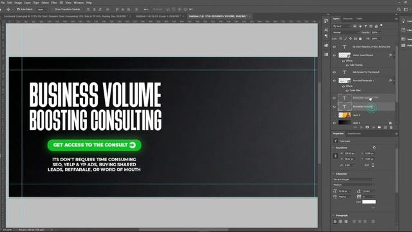Add a layer mask button
Screen dimensions: 412x232
[x=367, y=128]
